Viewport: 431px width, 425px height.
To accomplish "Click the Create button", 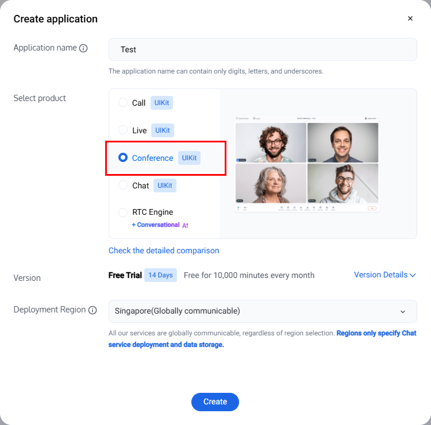I will 215,402.
